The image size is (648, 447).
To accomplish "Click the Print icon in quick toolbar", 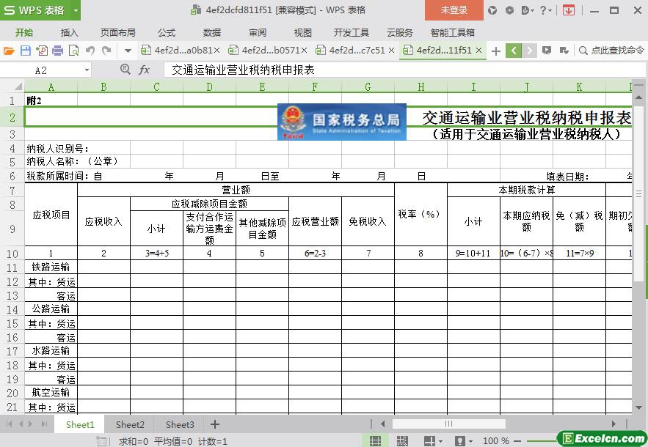I will (58, 51).
